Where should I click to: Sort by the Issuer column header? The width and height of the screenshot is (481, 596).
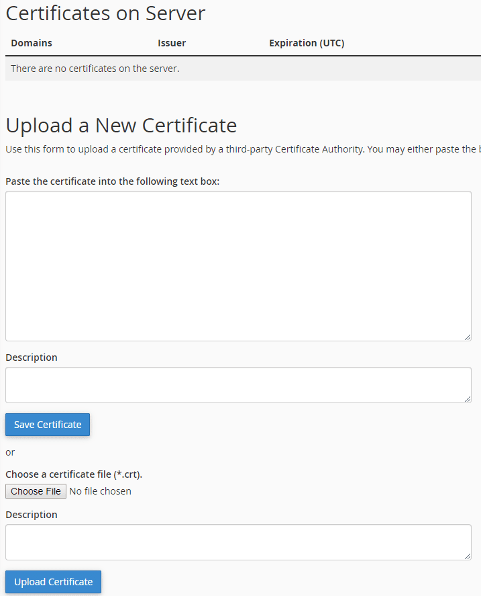(172, 43)
